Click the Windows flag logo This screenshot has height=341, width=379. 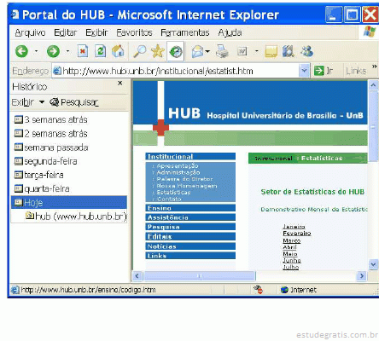coord(370,32)
